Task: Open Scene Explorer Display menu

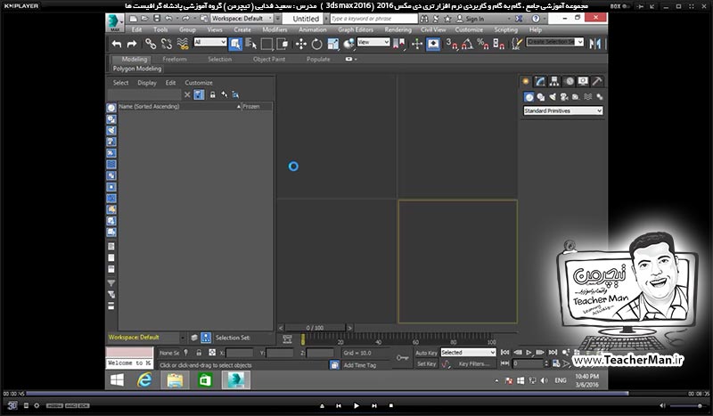Action: tap(147, 83)
